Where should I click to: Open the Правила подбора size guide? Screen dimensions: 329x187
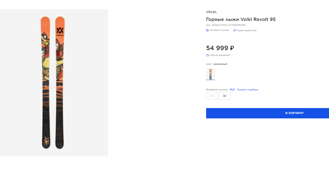pos(248,90)
